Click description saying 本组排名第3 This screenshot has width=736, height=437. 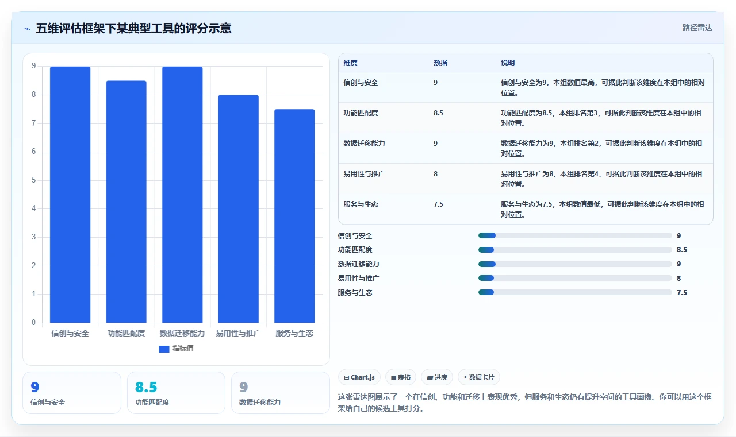(601, 118)
